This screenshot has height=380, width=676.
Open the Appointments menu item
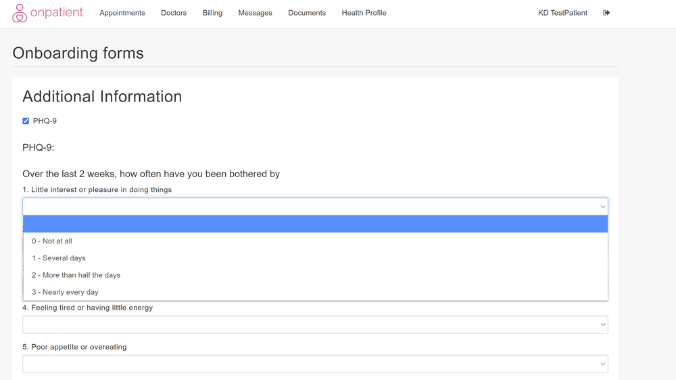[122, 13]
